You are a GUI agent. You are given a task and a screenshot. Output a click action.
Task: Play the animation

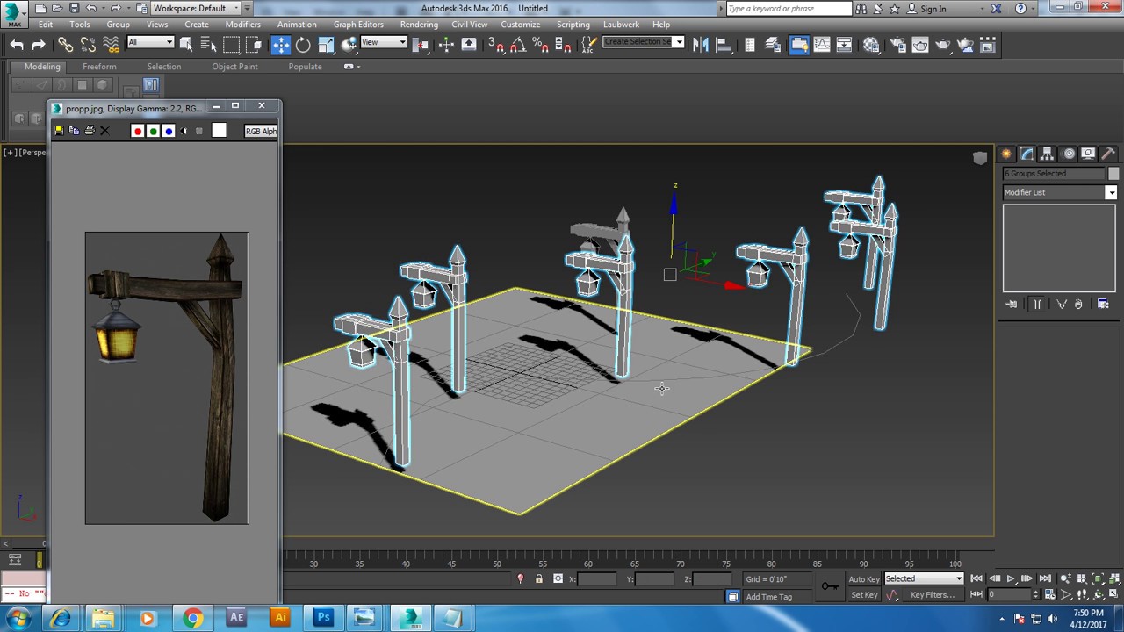[1011, 579]
